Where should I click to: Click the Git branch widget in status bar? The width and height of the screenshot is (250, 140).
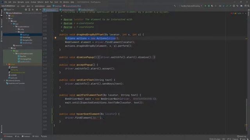pos(243,139)
